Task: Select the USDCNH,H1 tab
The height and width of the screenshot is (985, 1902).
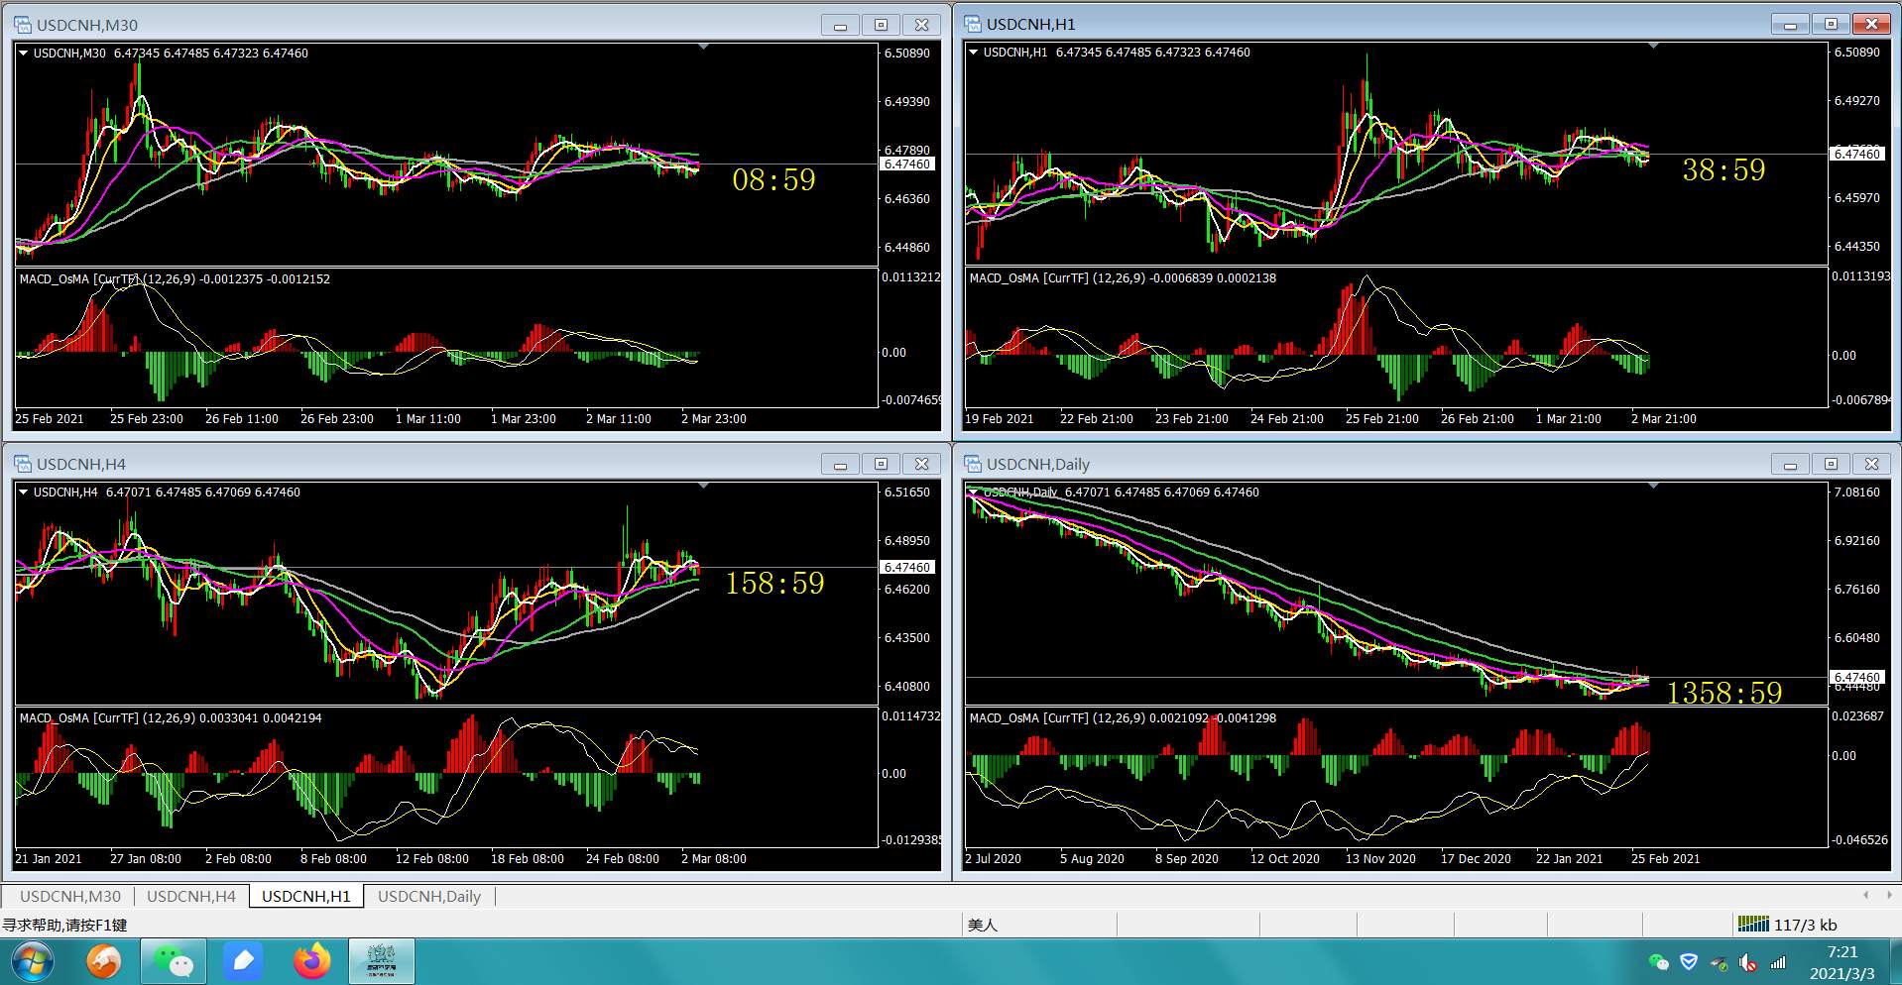Action: (306, 897)
